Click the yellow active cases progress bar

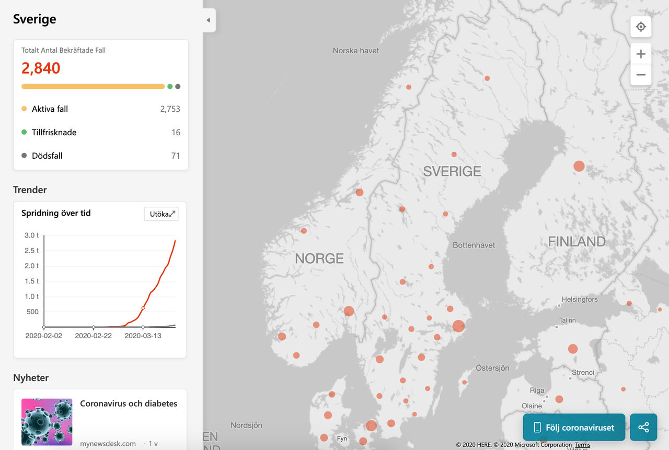93,87
